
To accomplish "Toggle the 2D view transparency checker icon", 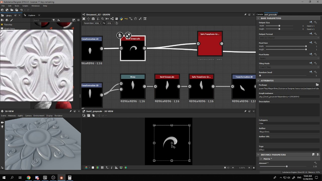I will (x=93, y=168).
